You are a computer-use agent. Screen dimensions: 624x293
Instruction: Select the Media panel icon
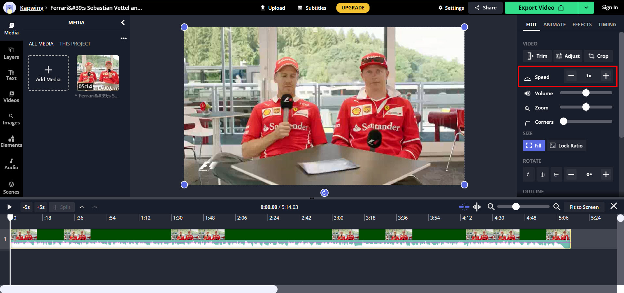click(x=11, y=29)
